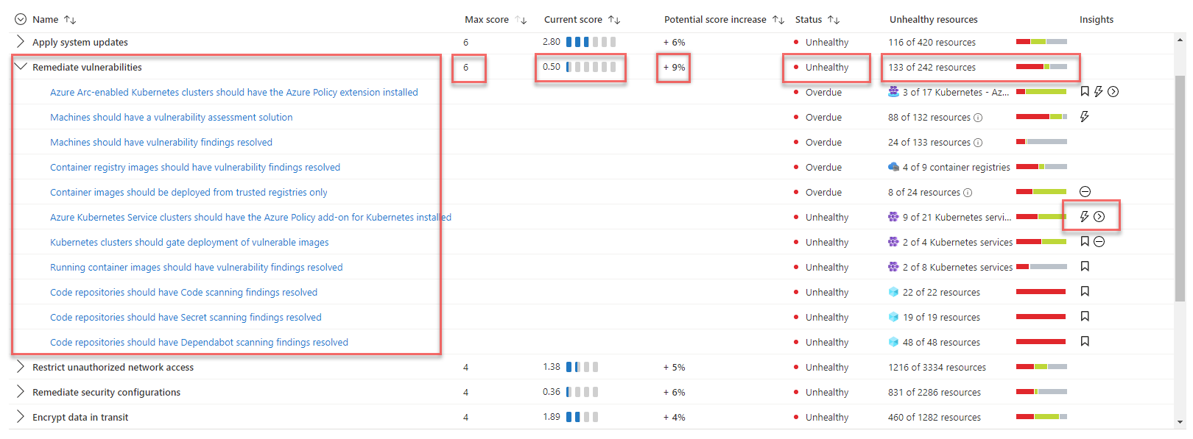Click info icon beside 8 of 24 resources

coord(968,193)
